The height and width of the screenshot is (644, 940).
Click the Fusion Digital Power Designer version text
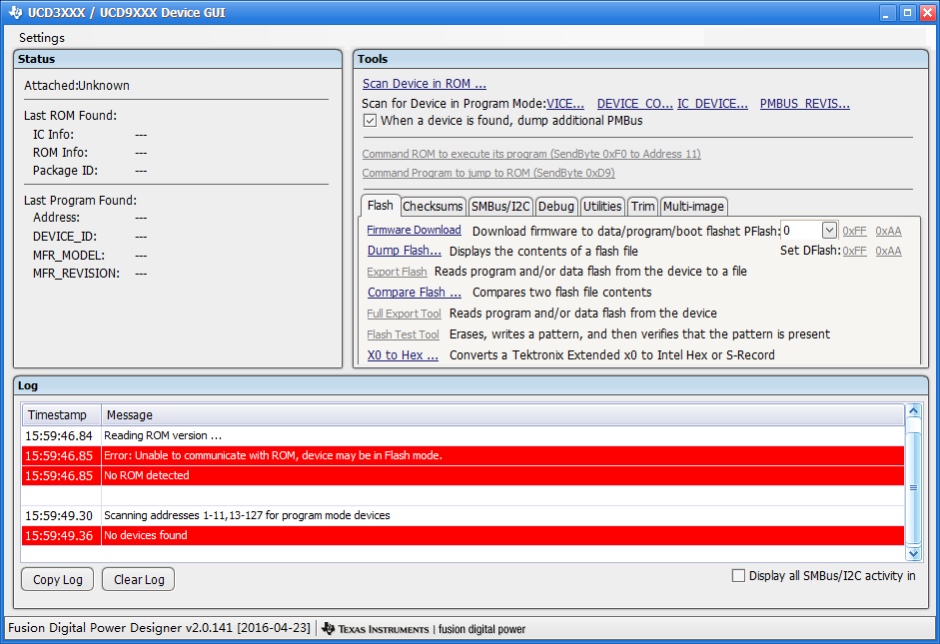click(159, 628)
